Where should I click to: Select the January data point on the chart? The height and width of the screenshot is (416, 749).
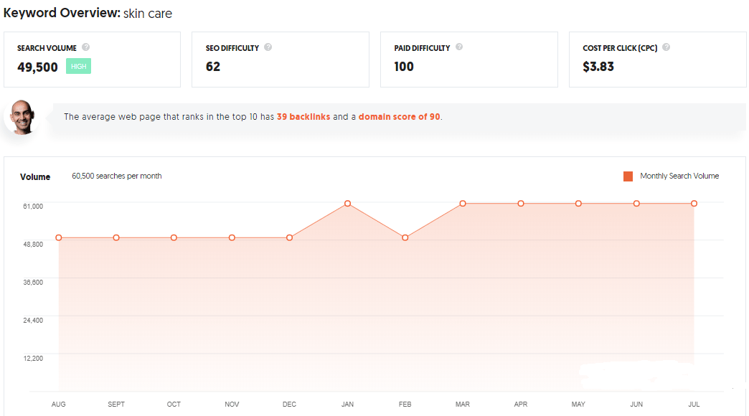pyautogui.click(x=347, y=204)
